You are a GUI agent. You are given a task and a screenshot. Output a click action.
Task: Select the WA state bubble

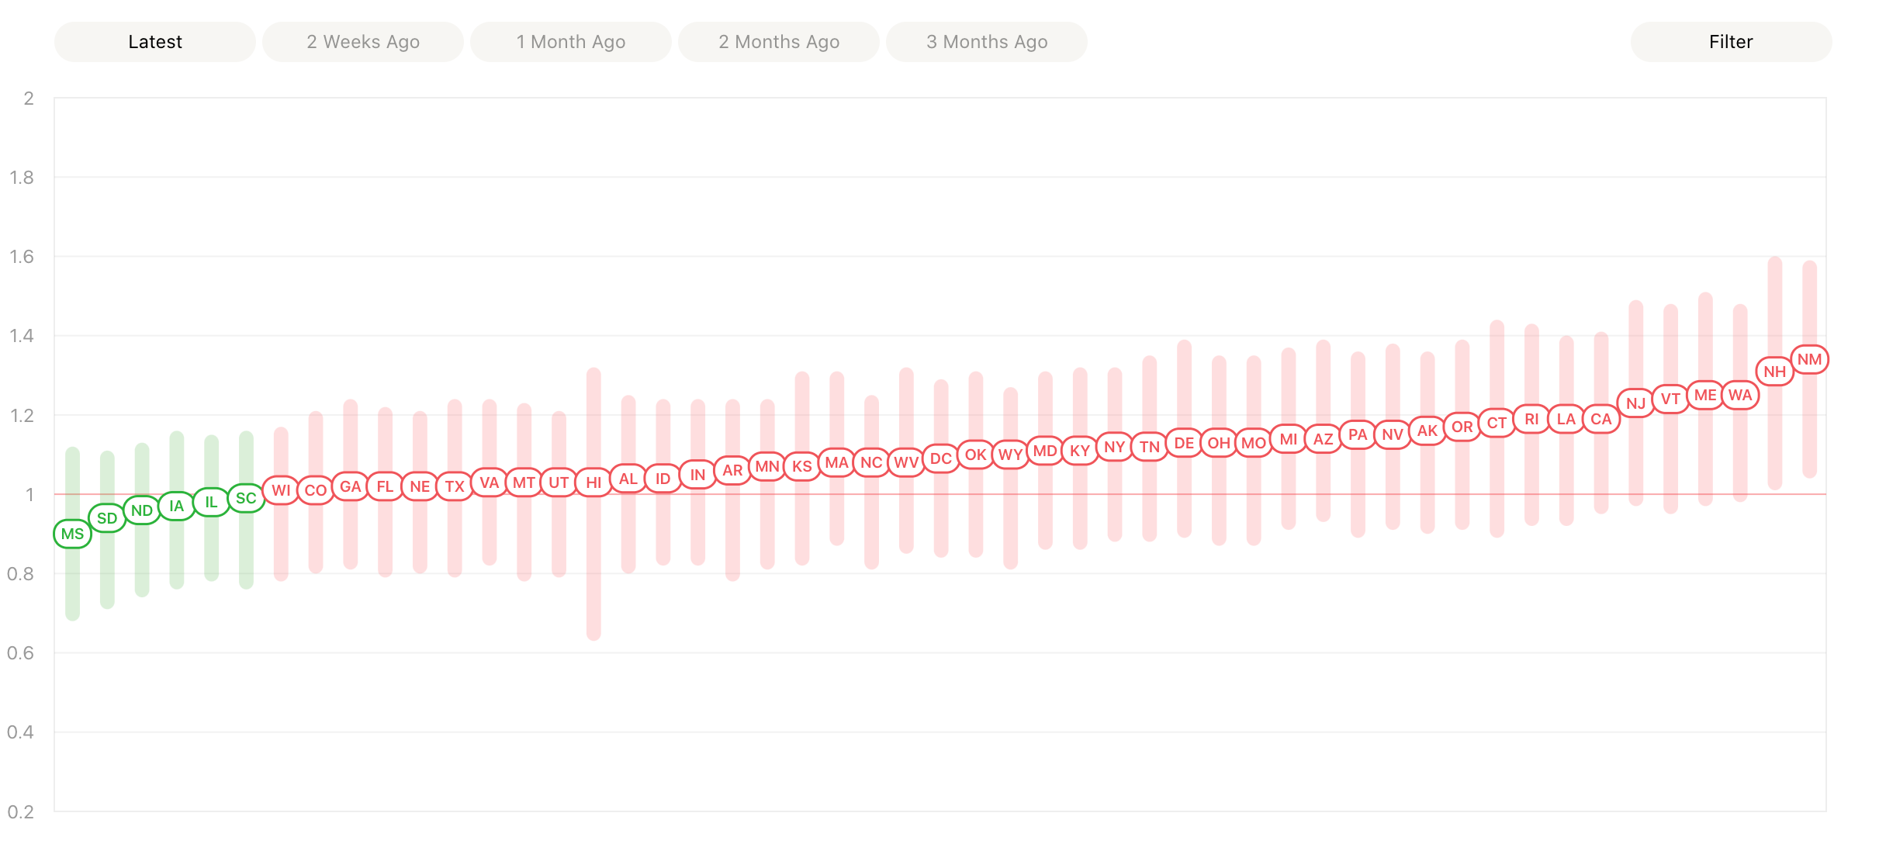click(1740, 395)
